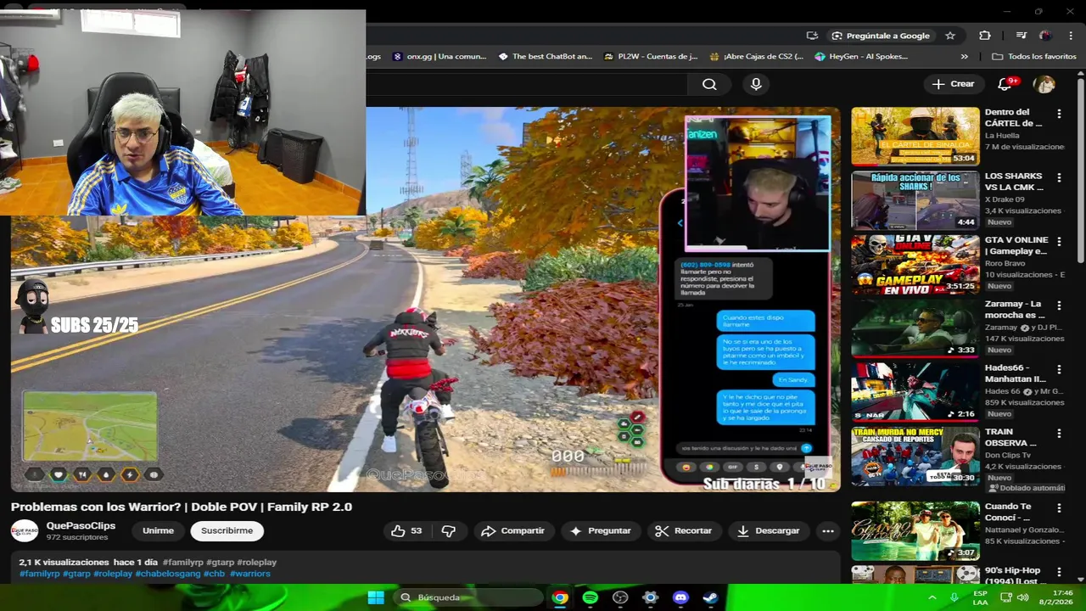Image resolution: width=1086 pixels, height=611 pixels.
Task: Open options for 'Cuando Te Conocí' video
Action: (x=1059, y=508)
